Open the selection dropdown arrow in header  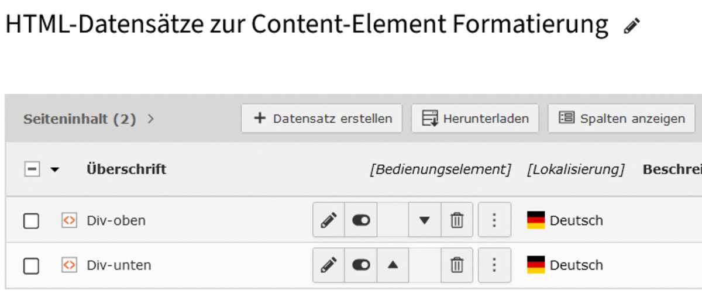pos(54,170)
